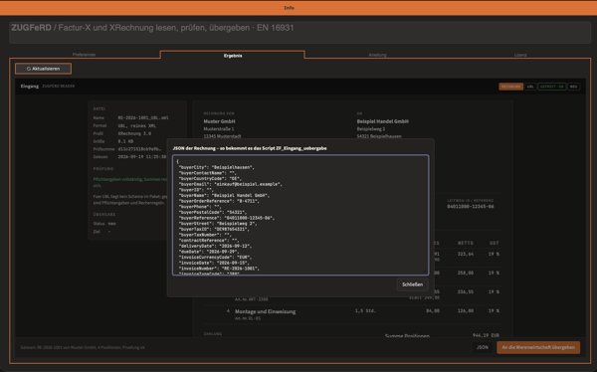The height and width of the screenshot is (372, 597).
Task: Click format value UBL, reines XML
Action: pos(136,125)
